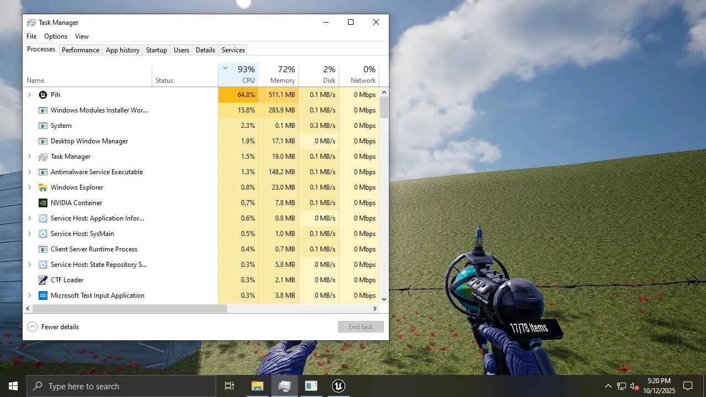Viewport: 706px width, 397px height.
Task: Click the Task Manager process row icon
Action: [43, 157]
